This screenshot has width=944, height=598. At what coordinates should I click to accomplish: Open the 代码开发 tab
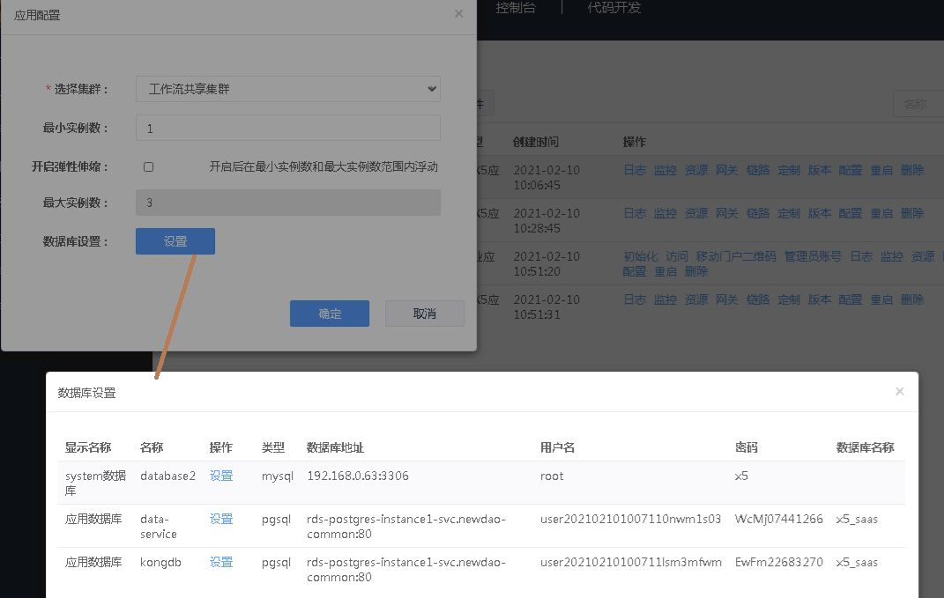click(614, 8)
